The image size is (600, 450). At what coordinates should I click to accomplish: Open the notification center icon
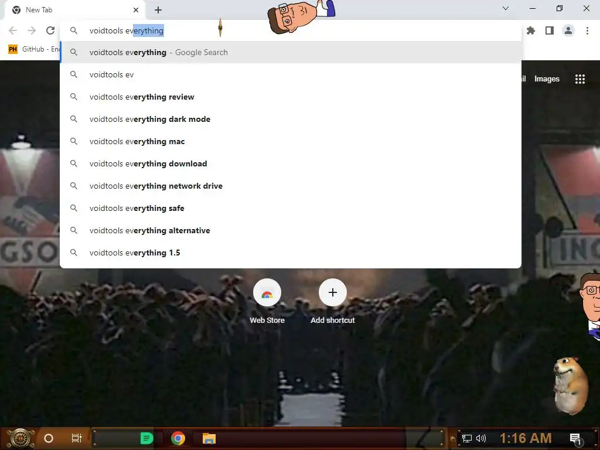point(576,439)
